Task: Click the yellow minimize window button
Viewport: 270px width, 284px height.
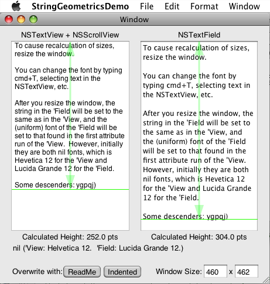Action: [21, 19]
